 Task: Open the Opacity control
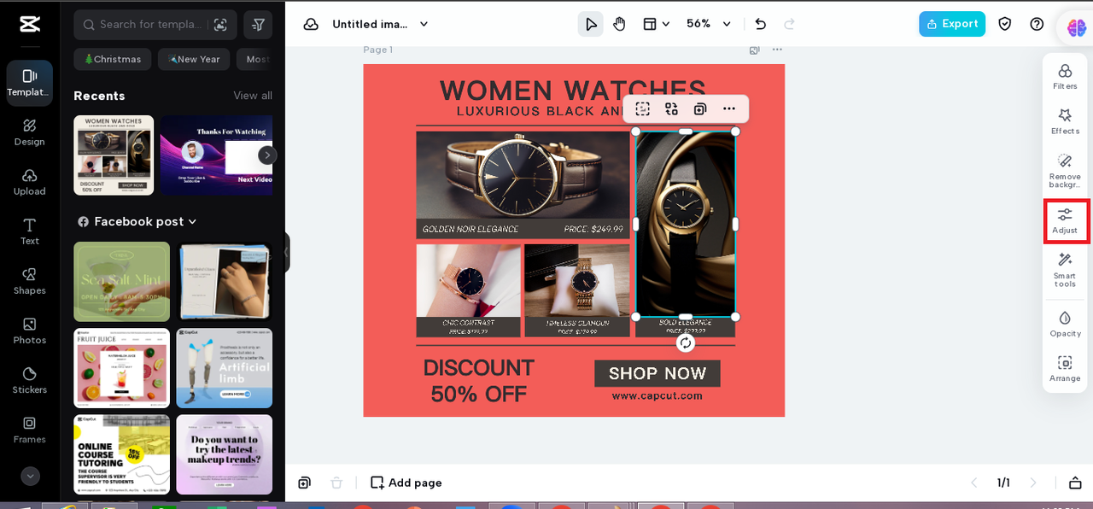1065,324
